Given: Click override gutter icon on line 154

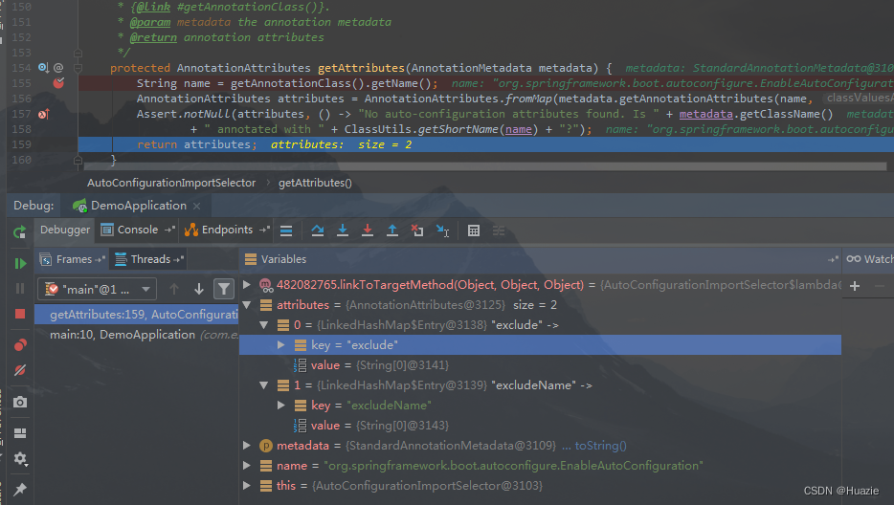Looking at the screenshot, I should point(43,68).
